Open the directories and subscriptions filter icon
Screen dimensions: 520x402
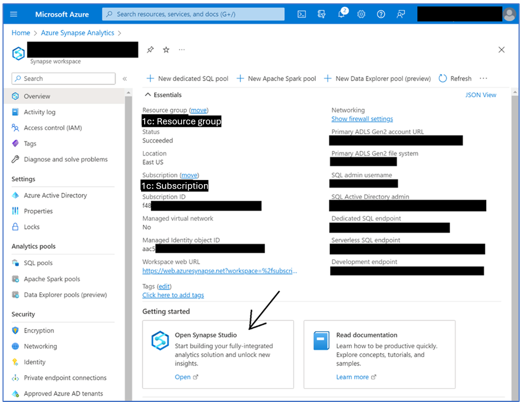click(x=321, y=14)
